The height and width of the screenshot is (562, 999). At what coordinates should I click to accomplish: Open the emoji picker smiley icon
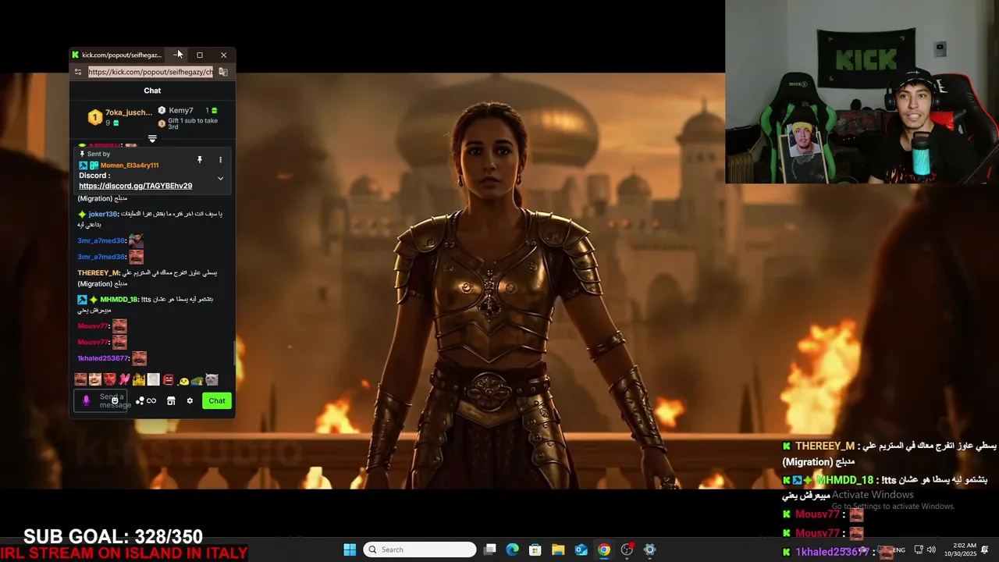[x=115, y=400]
